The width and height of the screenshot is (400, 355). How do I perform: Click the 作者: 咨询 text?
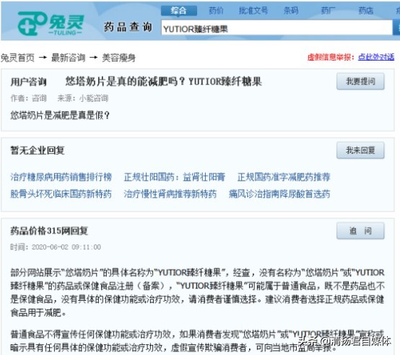pyautogui.click(x=29, y=98)
